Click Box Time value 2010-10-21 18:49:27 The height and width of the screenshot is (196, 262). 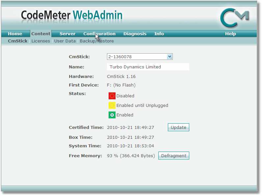pos(130,137)
